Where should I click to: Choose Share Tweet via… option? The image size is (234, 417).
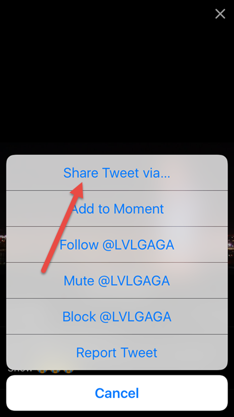click(x=117, y=173)
